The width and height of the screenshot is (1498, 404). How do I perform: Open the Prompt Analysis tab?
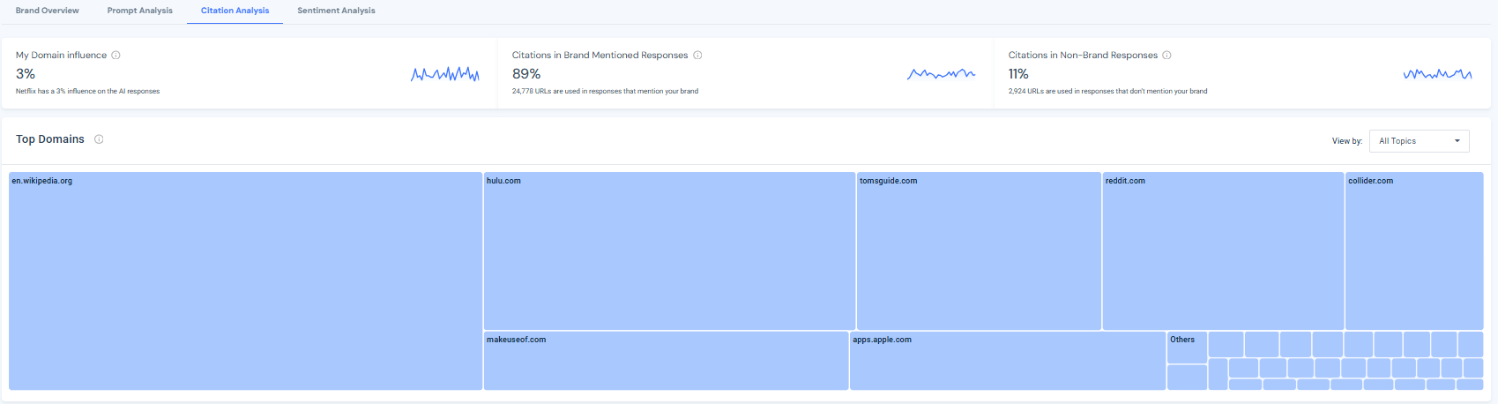[139, 11]
